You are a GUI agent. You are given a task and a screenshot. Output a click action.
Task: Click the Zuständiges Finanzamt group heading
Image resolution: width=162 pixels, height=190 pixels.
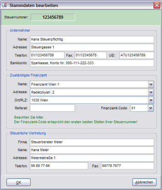(28, 75)
